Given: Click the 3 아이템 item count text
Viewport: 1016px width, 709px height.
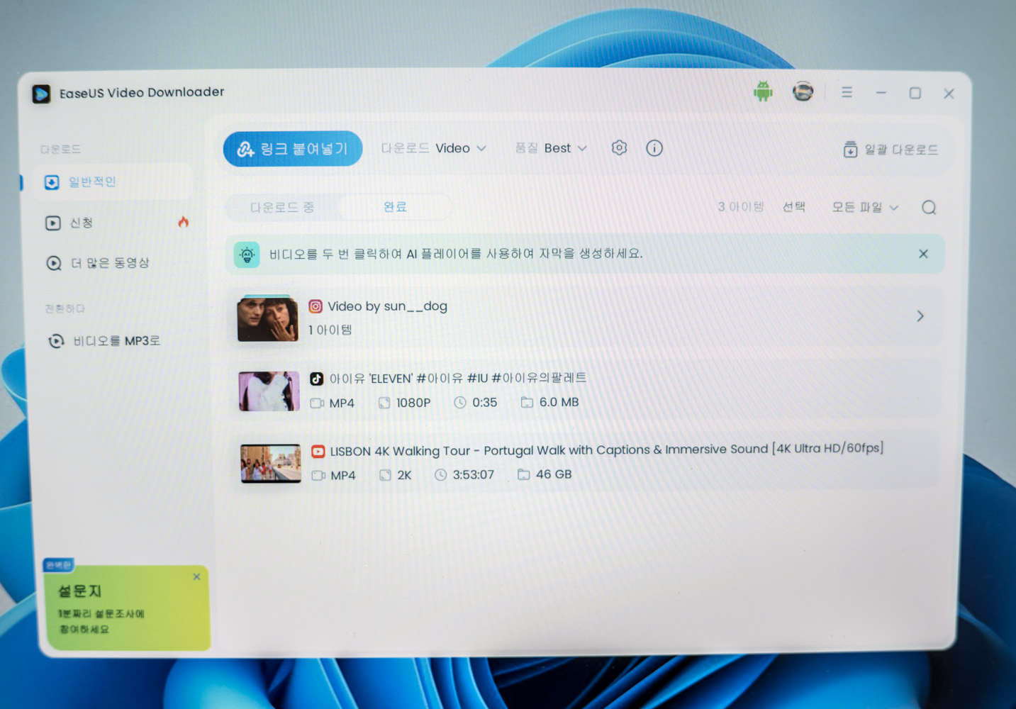Looking at the screenshot, I should [x=740, y=206].
